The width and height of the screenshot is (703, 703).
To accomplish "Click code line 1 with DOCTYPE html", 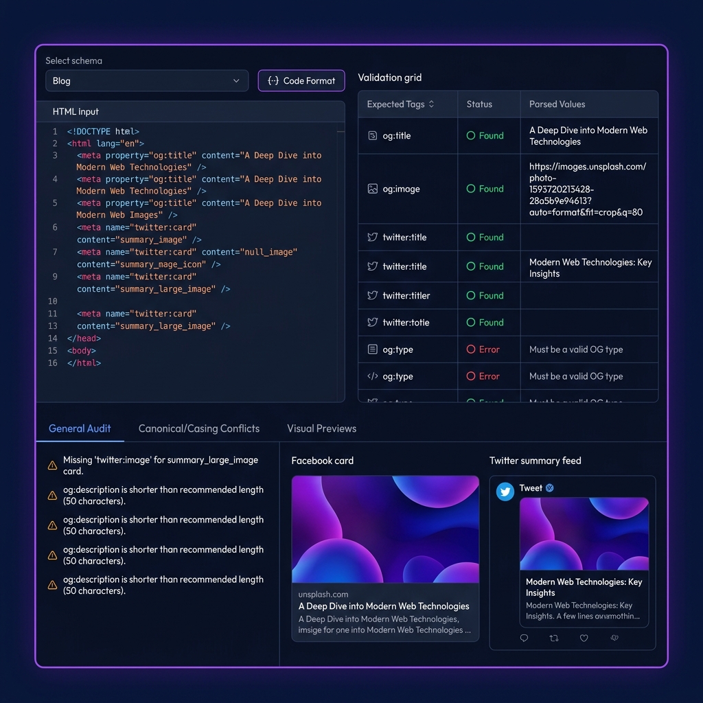I will point(103,131).
